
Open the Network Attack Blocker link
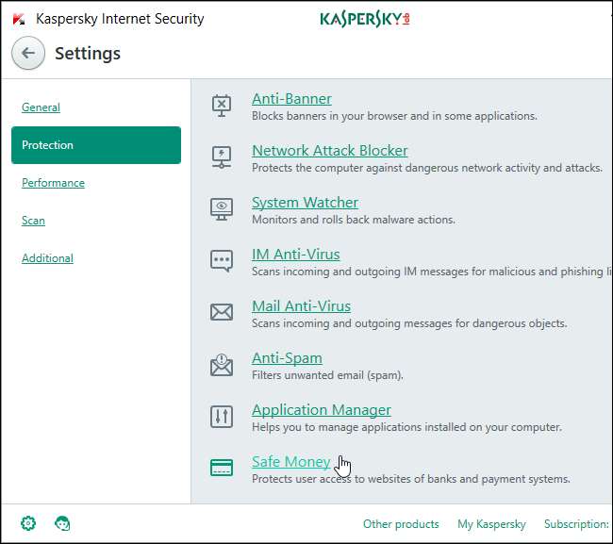coord(329,151)
